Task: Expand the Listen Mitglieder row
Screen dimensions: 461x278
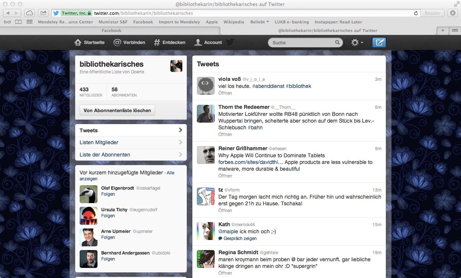Action: pyautogui.click(x=131, y=142)
